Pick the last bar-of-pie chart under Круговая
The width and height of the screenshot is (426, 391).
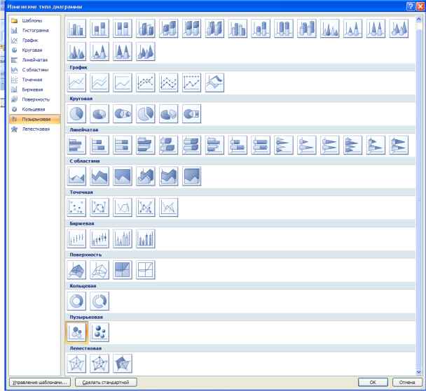[191, 113]
